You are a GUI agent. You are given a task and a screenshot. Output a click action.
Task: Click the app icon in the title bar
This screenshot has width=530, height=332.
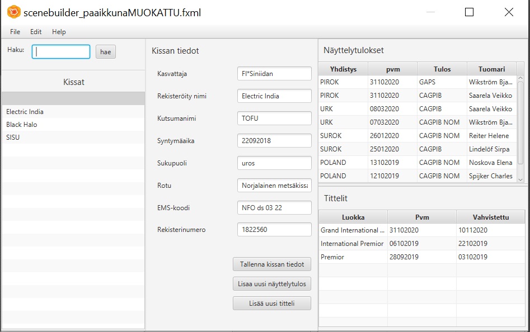click(x=15, y=12)
